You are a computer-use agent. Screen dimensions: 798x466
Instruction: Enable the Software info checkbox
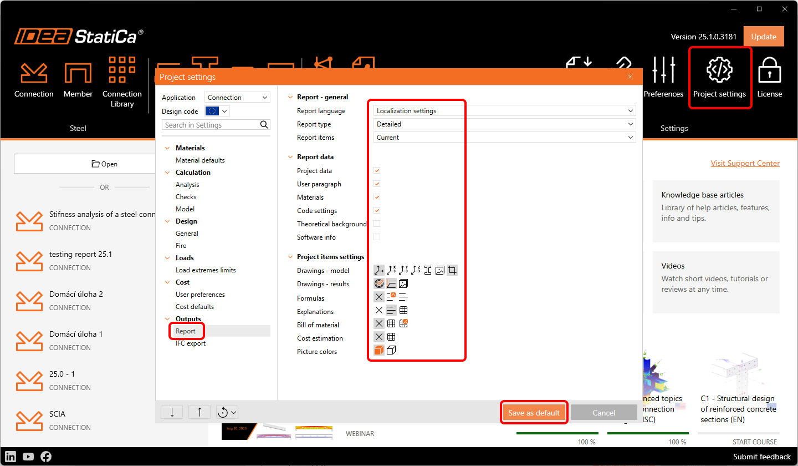point(377,237)
